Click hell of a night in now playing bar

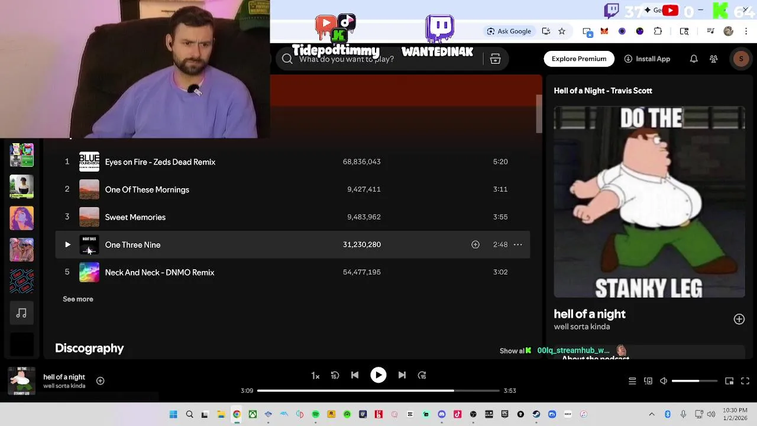[64, 377]
